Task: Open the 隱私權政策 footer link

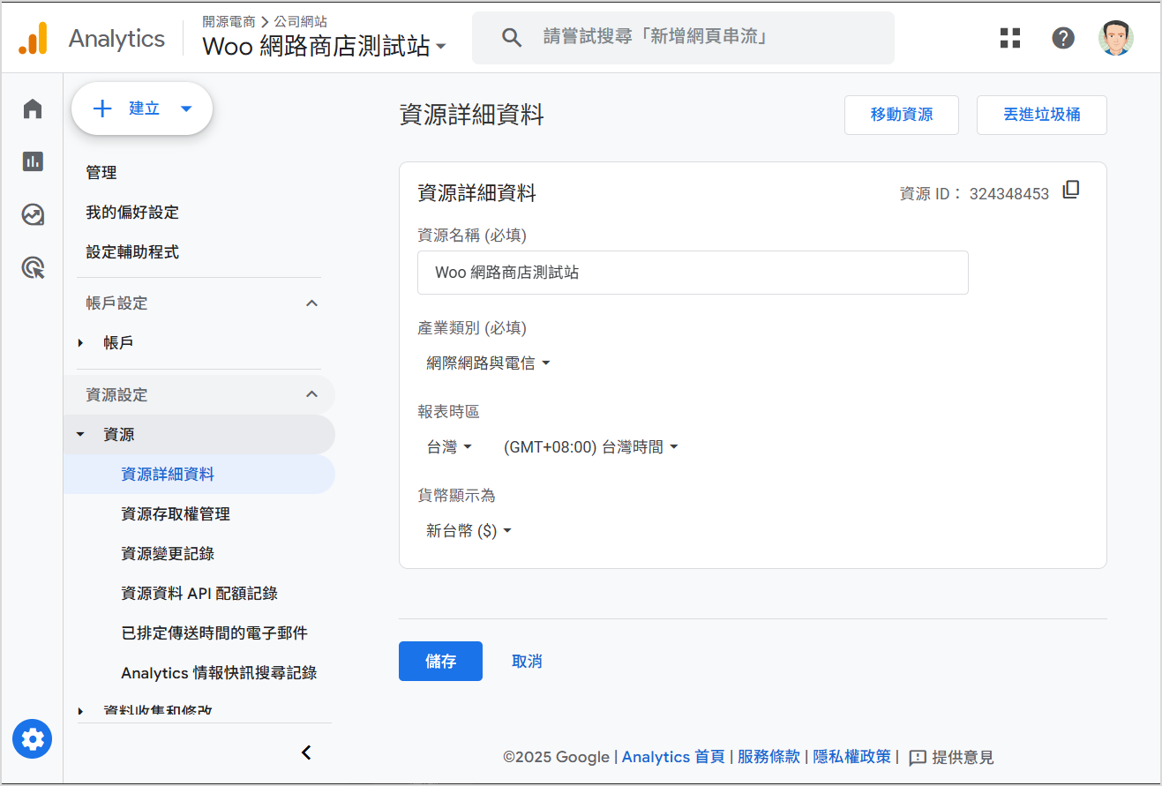Action: point(851,757)
